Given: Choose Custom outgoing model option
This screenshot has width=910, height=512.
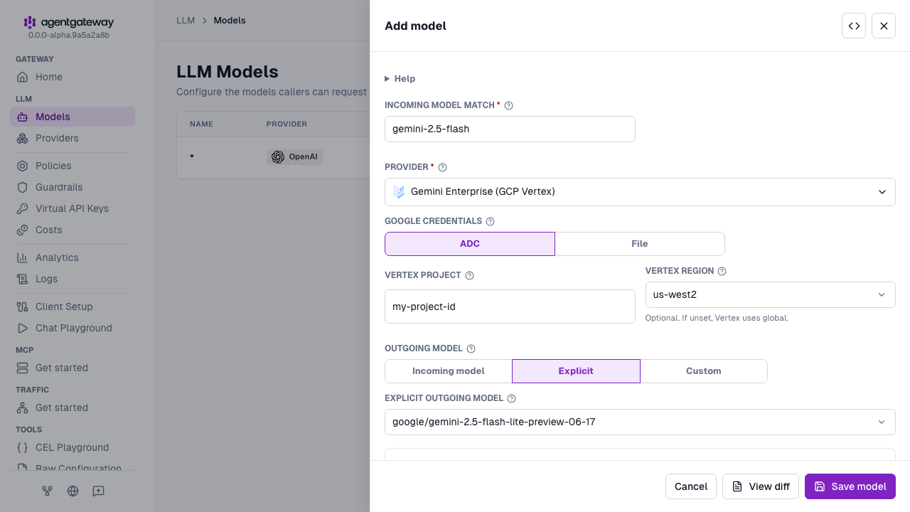Looking at the screenshot, I should (704, 371).
